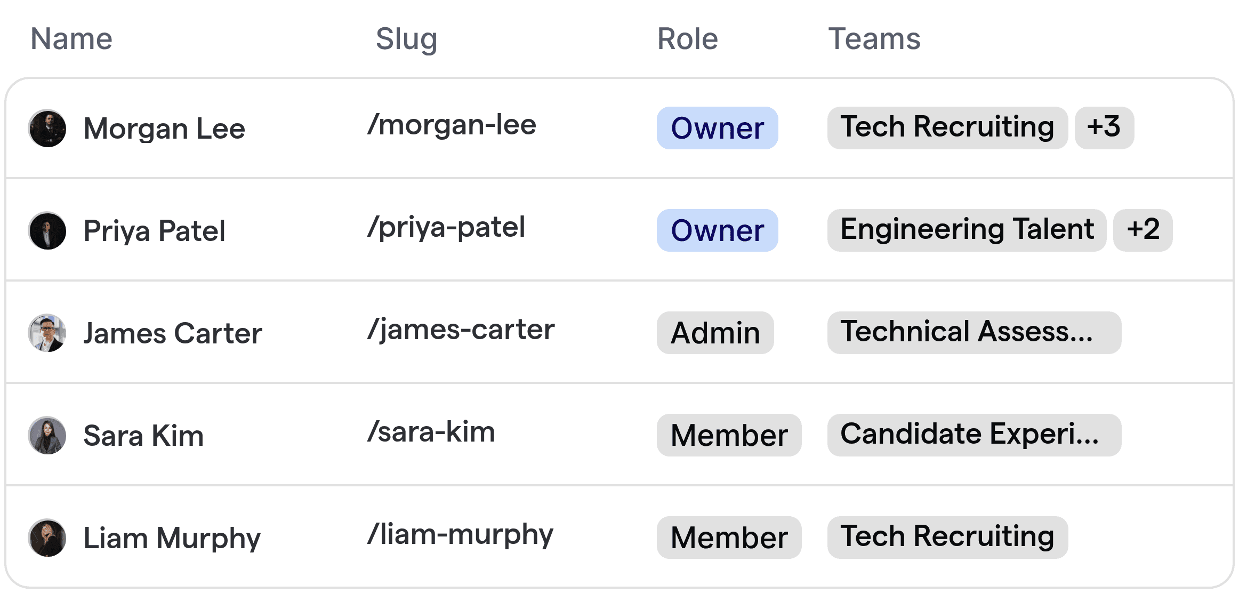This screenshot has width=1239, height=593.
Task: Click the Slug column header
Action: [x=406, y=38]
